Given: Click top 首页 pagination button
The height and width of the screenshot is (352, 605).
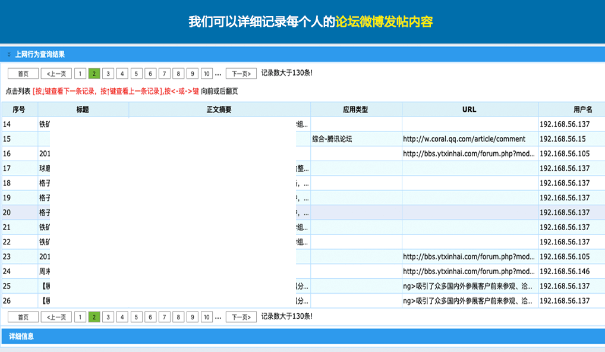Looking at the screenshot, I should 23,73.
